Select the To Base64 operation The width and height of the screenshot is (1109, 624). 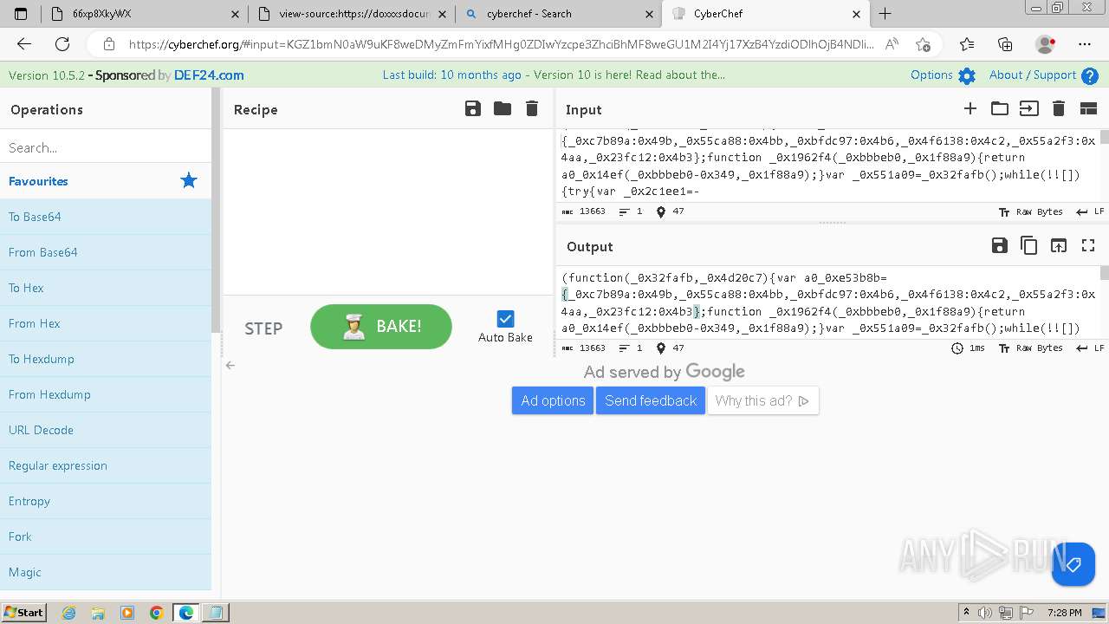click(x=106, y=217)
